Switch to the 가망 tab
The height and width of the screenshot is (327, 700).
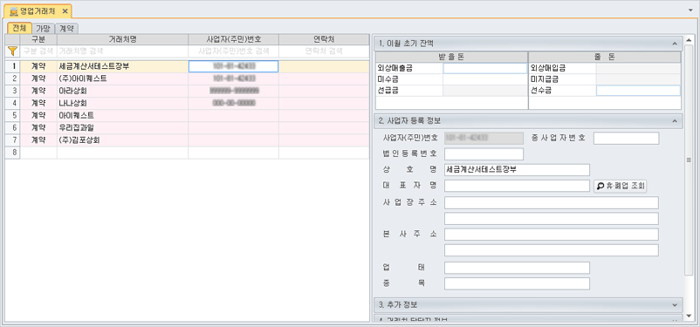point(44,29)
